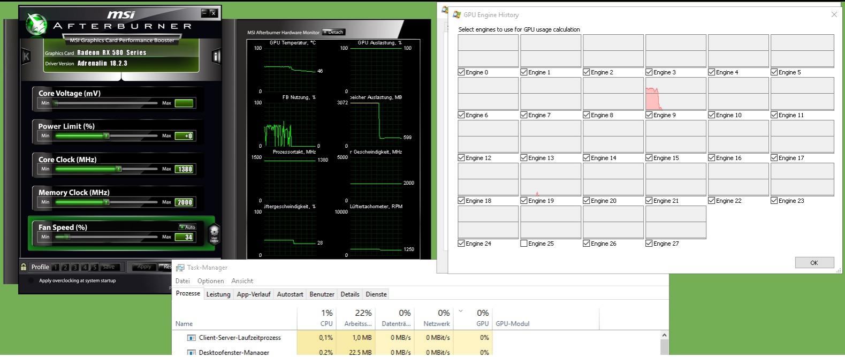Uncheck the Engine 27 checkbox
Screen dimensions: 845x357
tap(649, 244)
